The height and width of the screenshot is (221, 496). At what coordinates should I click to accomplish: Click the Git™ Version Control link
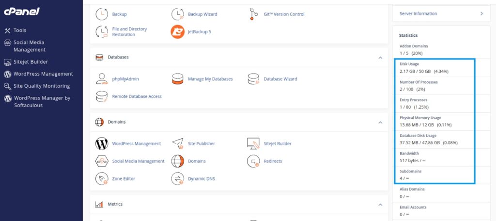[x=284, y=14]
